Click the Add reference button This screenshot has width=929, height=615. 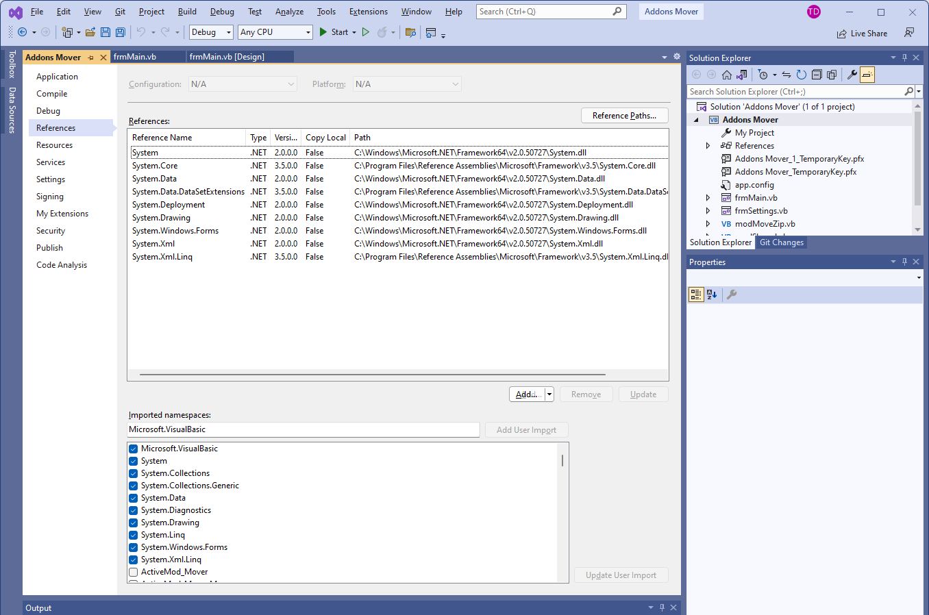pos(528,394)
